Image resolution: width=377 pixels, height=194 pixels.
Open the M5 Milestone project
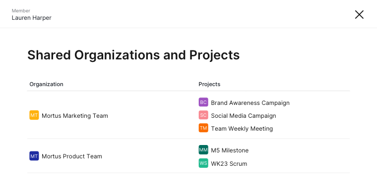230,150
